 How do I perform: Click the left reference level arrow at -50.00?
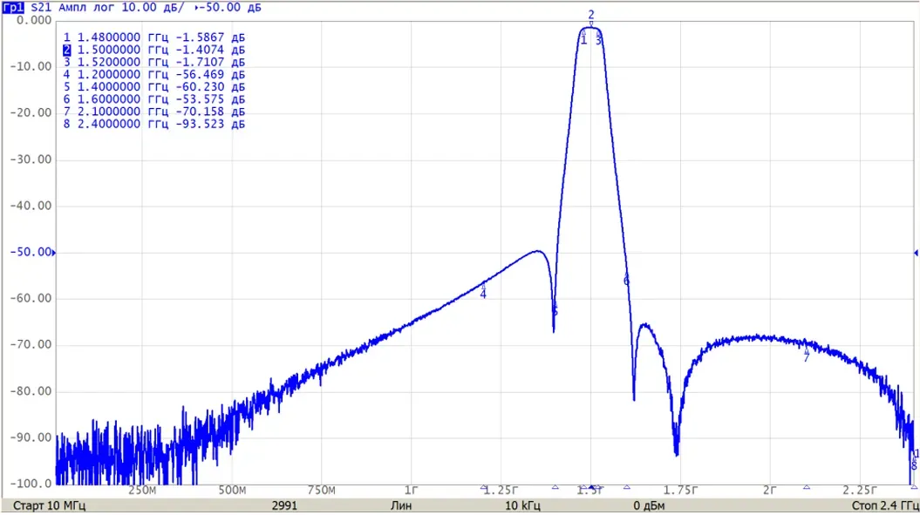click(x=54, y=253)
